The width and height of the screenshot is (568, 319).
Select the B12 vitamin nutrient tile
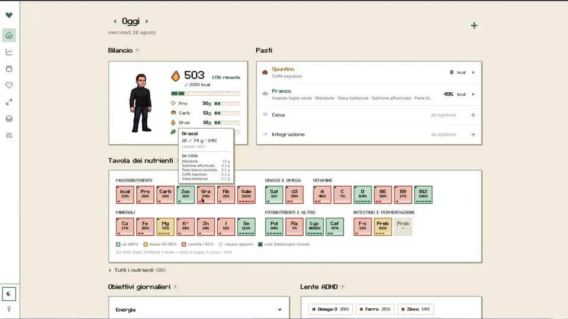[x=423, y=194]
